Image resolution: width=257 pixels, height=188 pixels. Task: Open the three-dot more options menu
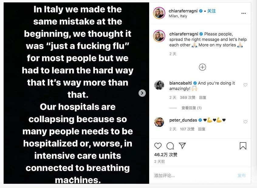(244, 14)
